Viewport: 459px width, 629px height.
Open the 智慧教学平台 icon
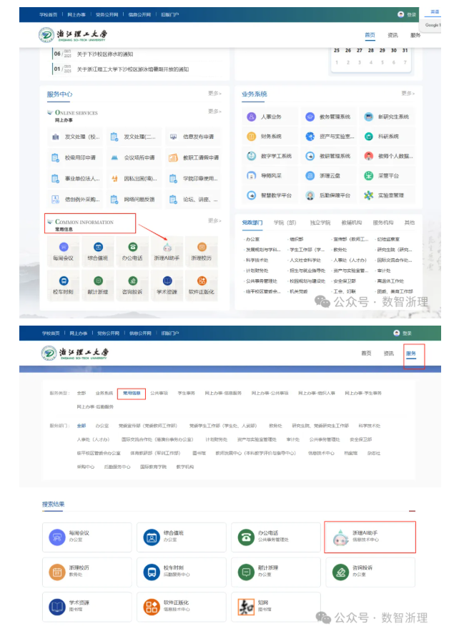click(252, 195)
